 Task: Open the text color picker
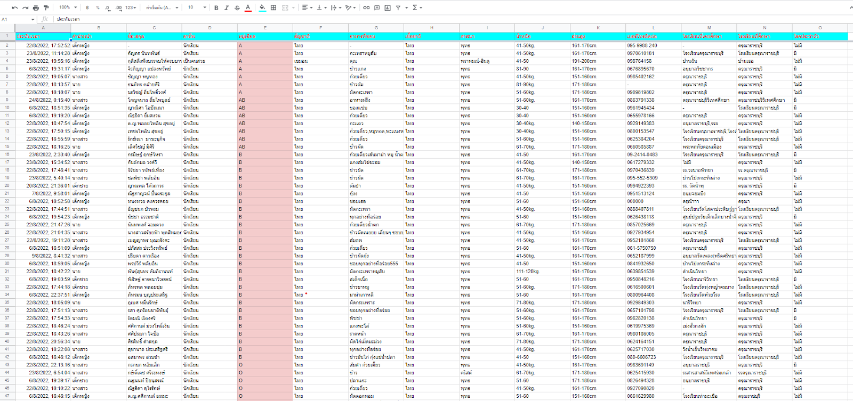pyautogui.click(x=248, y=7)
